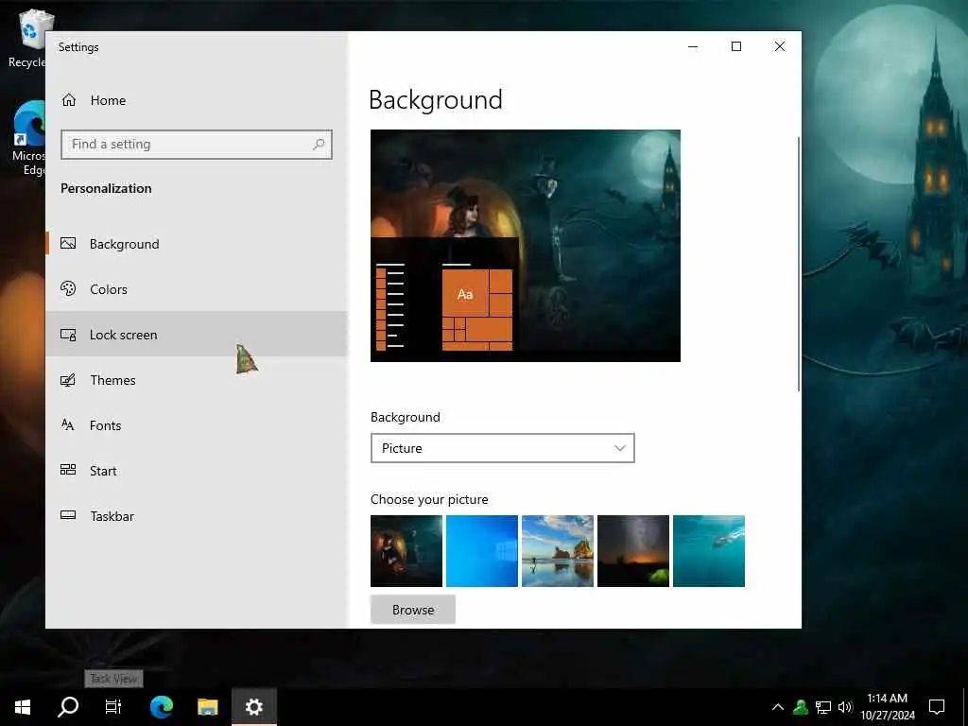Open the Colors settings page

coord(197,289)
